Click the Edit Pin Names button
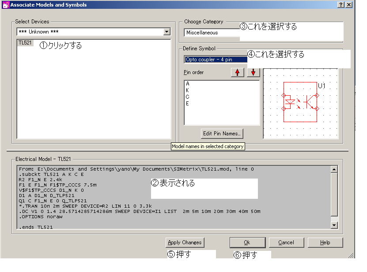Screen dimensions: 367x272 click(x=222, y=134)
